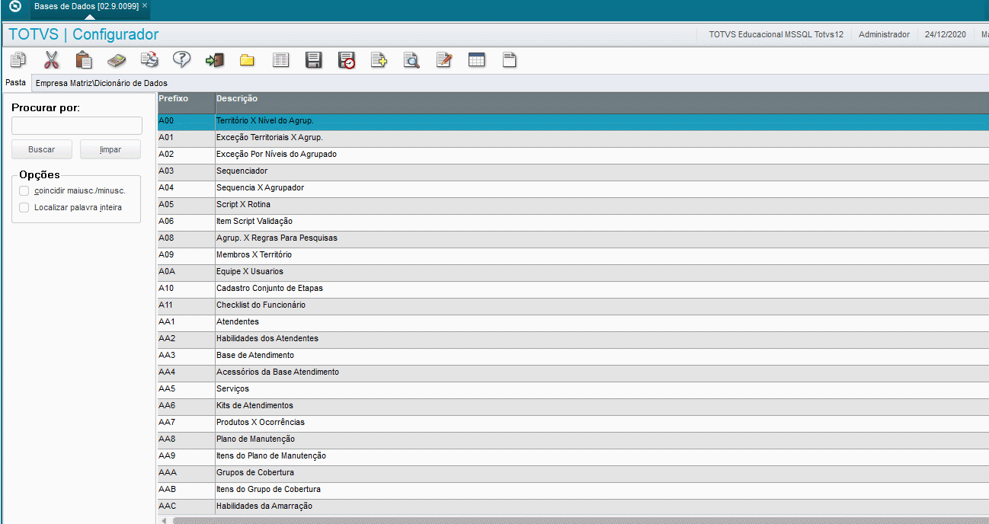Select row Itens do Plano de Manutenção

click(573, 456)
